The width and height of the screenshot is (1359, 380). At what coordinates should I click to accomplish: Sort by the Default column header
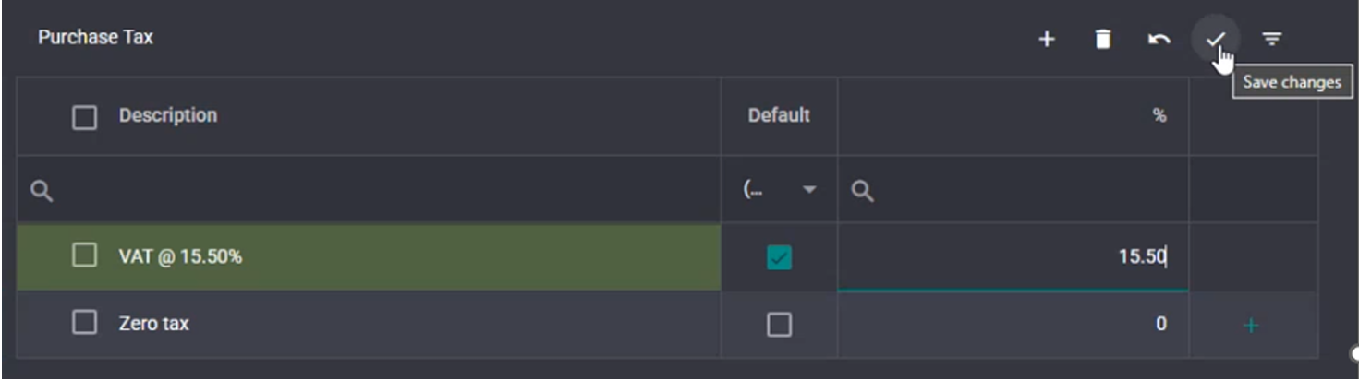(x=779, y=115)
